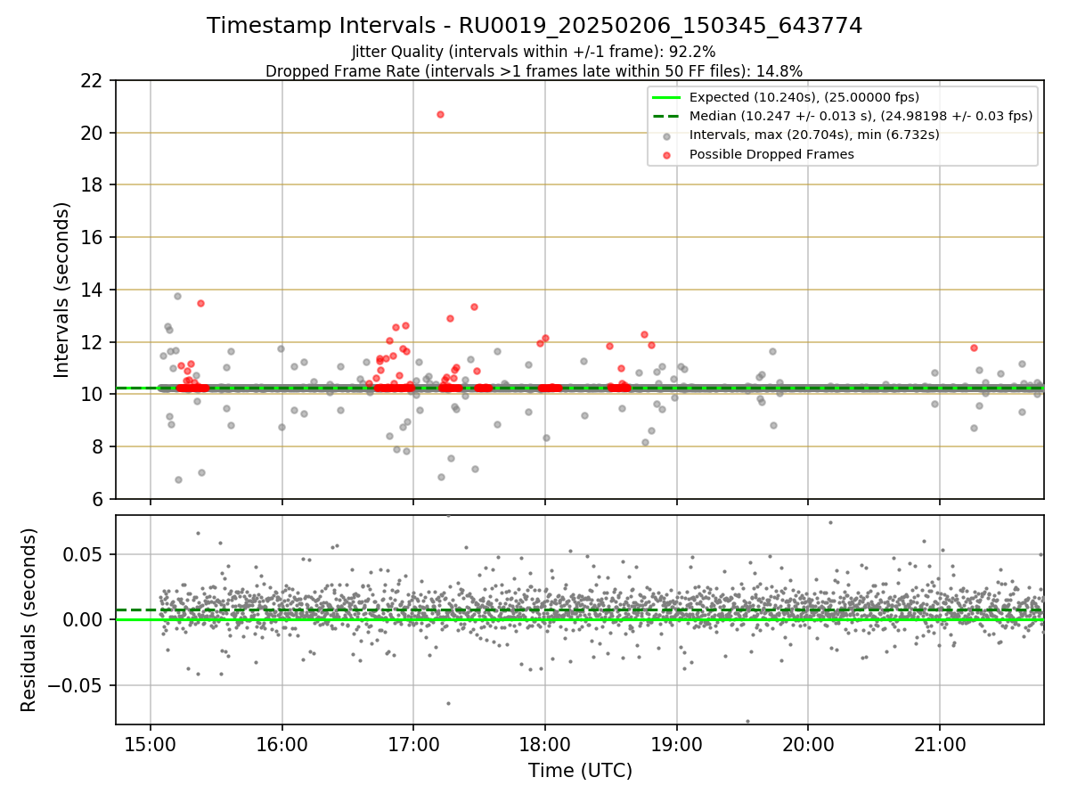Click the 17:00 x-axis tick label
The height and width of the screenshot is (802, 1069).
(x=413, y=744)
